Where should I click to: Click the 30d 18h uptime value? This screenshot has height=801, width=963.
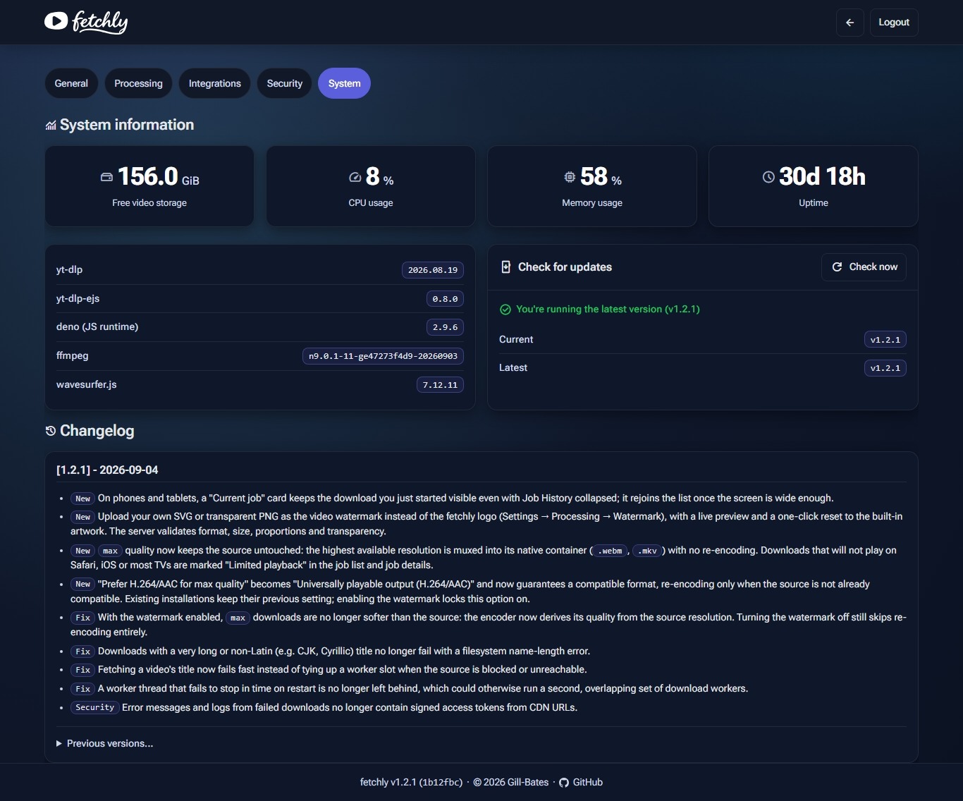(x=822, y=177)
